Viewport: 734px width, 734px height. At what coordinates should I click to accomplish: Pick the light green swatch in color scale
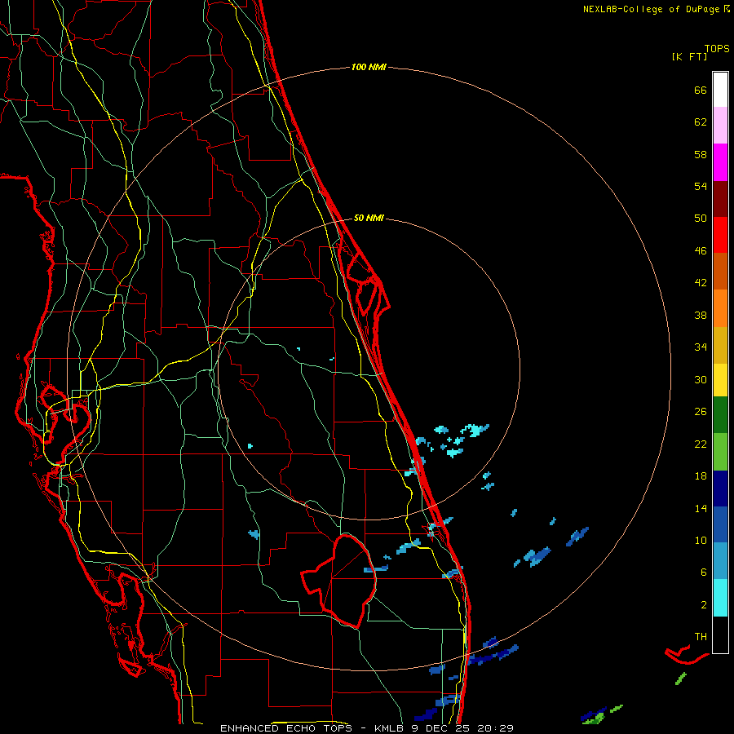720,452
